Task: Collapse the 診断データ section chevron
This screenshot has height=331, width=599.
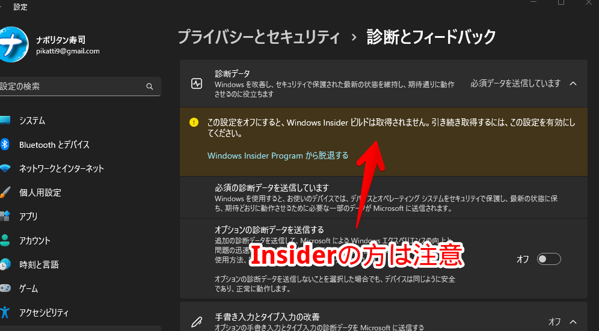Action: [573, 84]
